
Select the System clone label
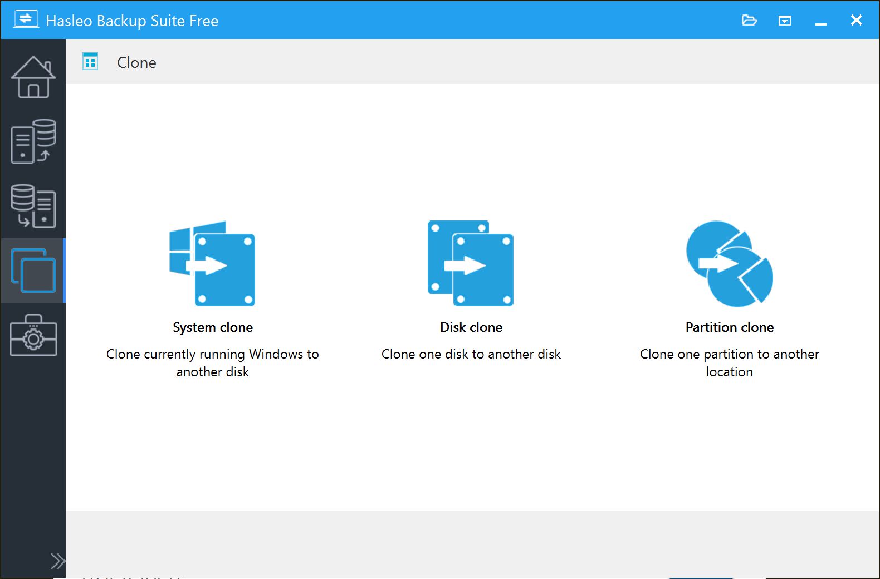point(213,327)
